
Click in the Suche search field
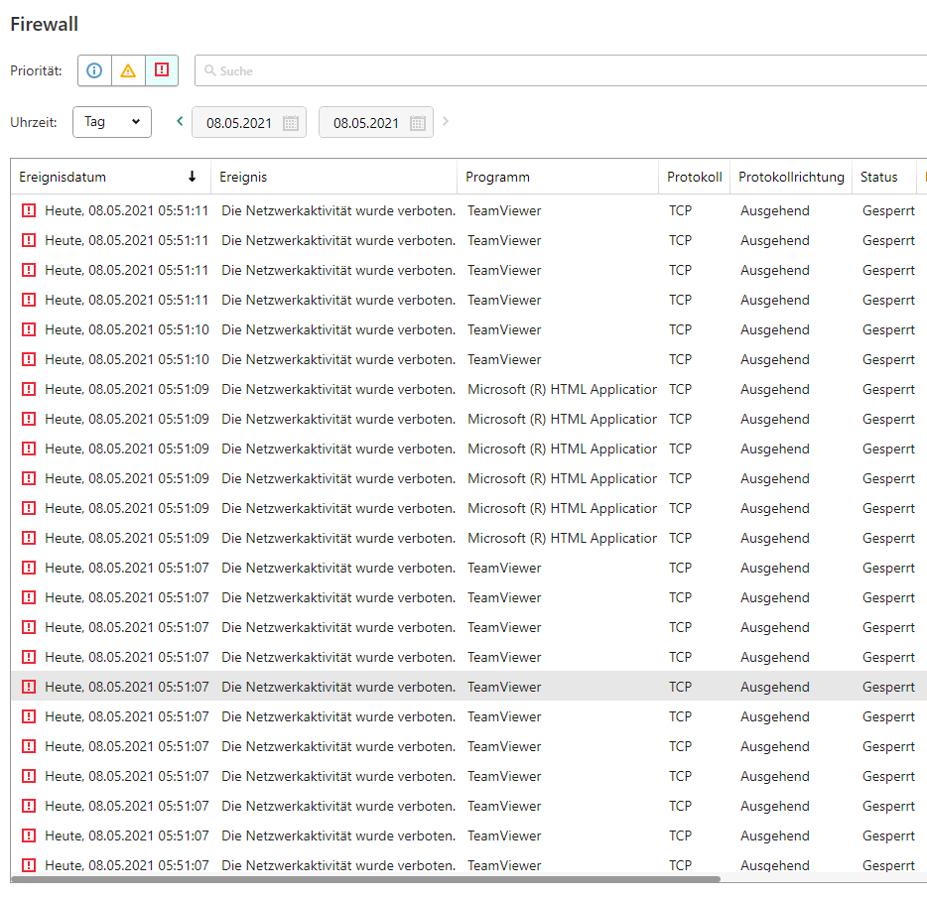pos(556,71)
